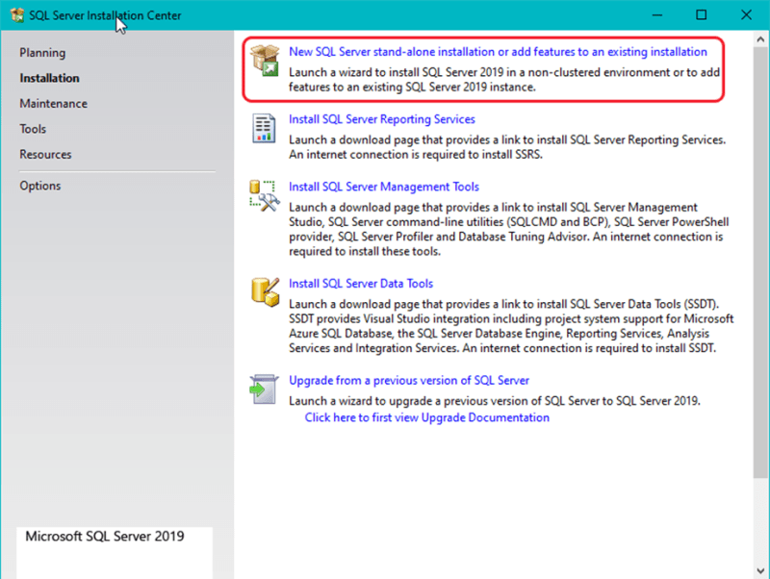Start Upgrade from a previous version link
This screenshot has width=770, height=579.
point(409,380)
